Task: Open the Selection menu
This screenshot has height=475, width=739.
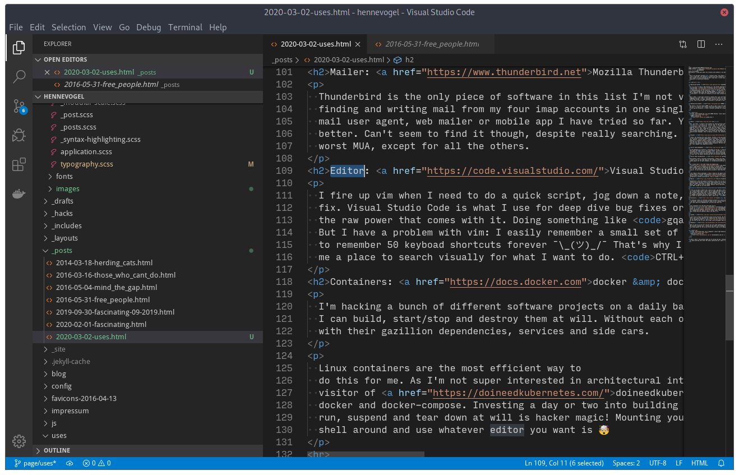Action: pos(69,27)
